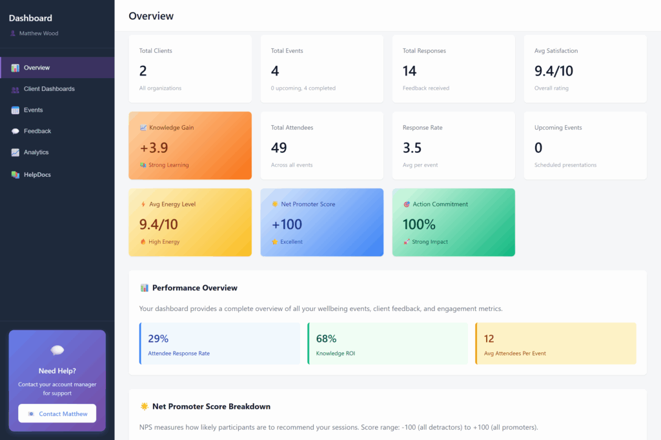The width and height of the screenshot is (661, 440).
Task: Click the Overview bar chart icon in sidebar
Action: tap(15, 68)
